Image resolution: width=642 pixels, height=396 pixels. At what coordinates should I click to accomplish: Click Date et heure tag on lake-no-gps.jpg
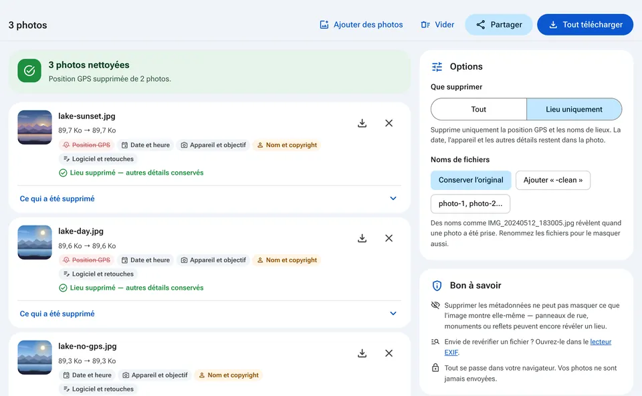[x=87, y=375]
